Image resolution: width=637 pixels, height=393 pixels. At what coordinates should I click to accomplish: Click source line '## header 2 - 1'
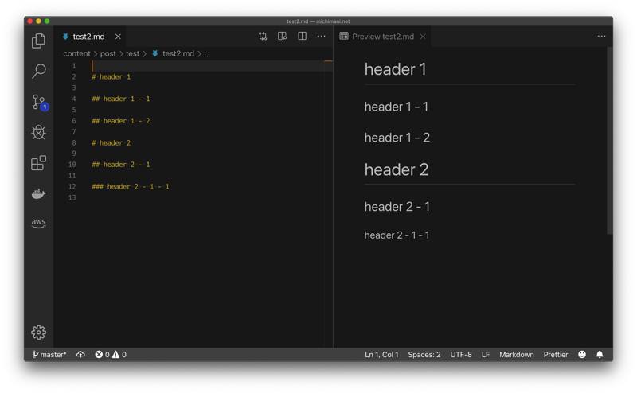(x=121, y=165)
